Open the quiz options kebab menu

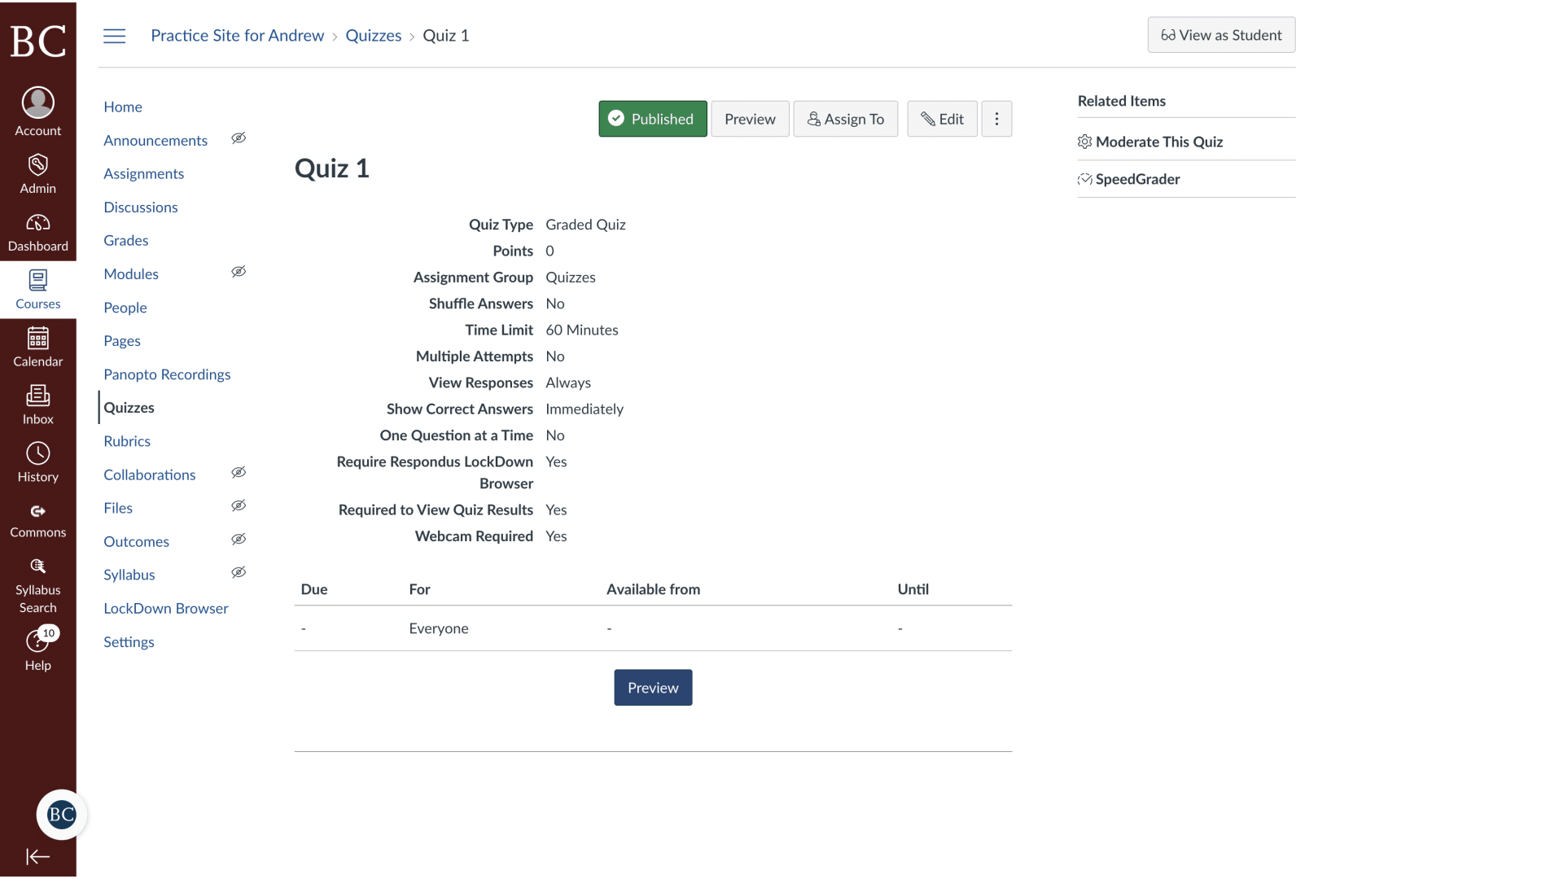coord(996,119)
